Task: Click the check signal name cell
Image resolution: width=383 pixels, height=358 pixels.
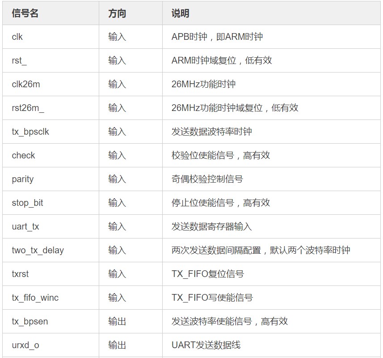Action: pyautogui.click(x=23, y=155)
